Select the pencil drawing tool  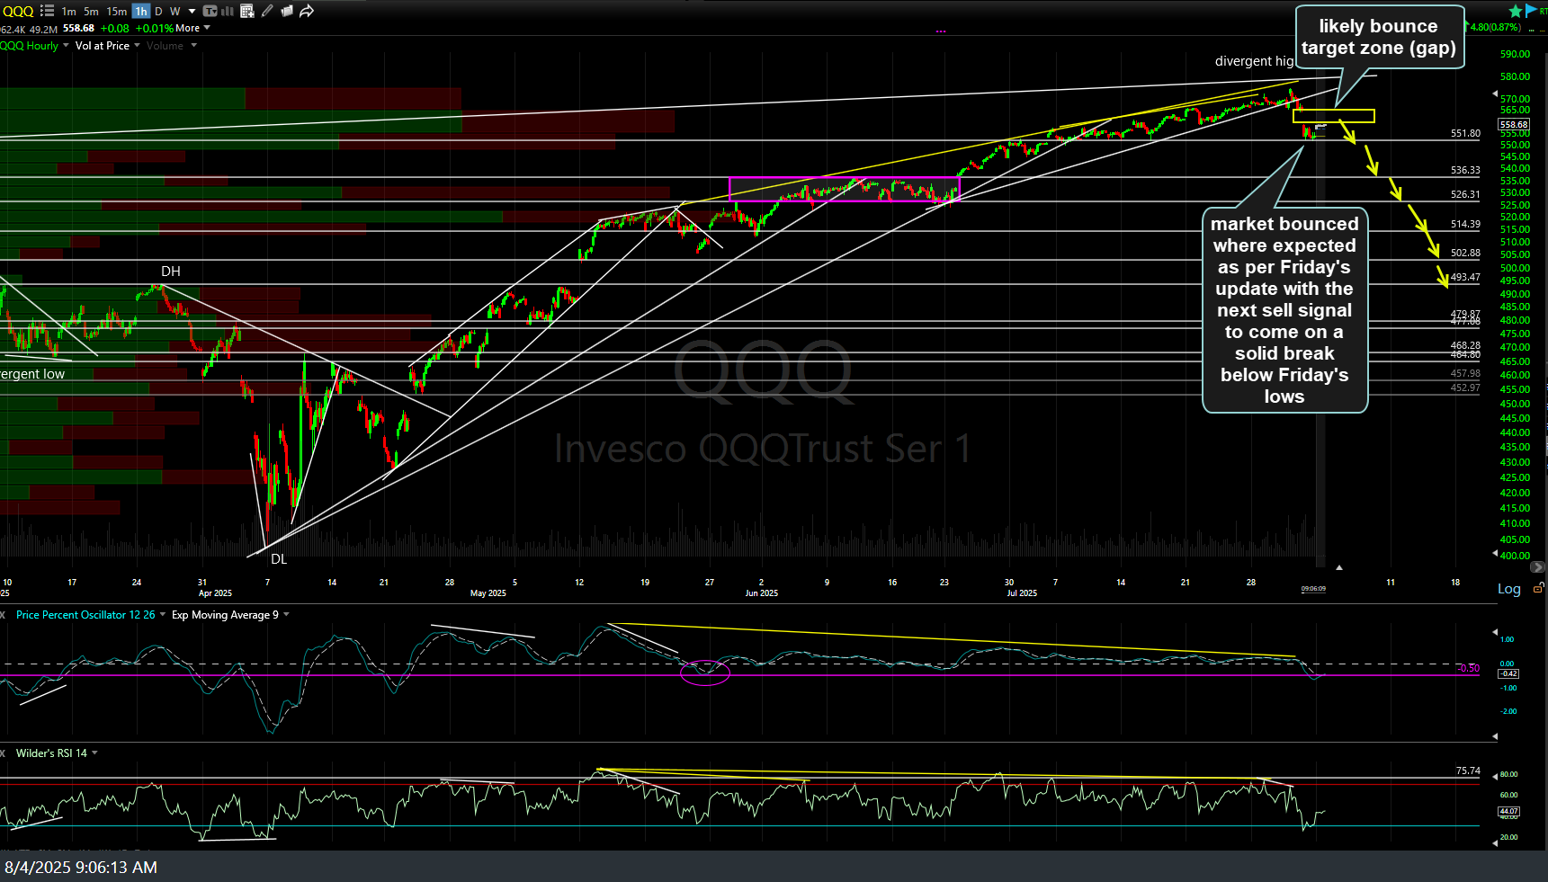click(x=266, y=11)
